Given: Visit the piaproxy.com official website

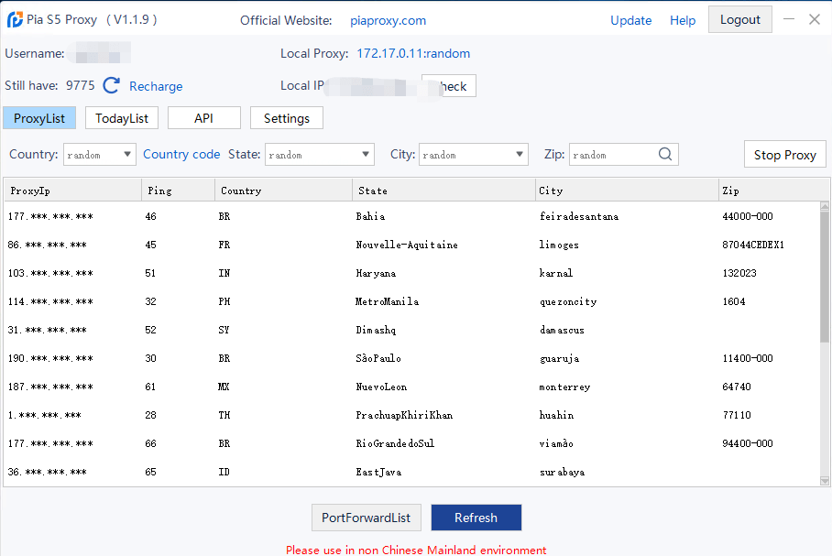Looking at the screenshot, I should (x=388, y=19).
